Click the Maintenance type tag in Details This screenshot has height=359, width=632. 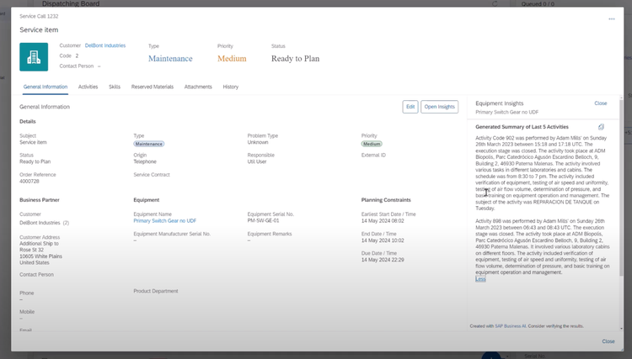[x=148, y=144]
